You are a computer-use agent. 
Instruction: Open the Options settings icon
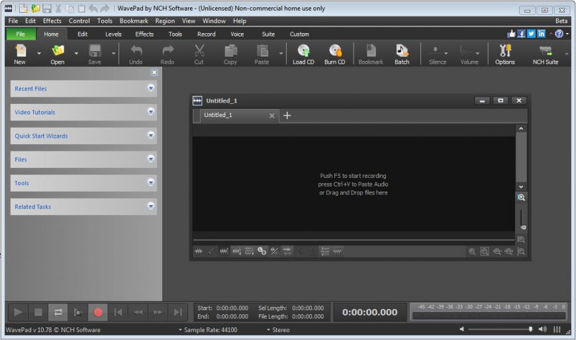[504, 54]
